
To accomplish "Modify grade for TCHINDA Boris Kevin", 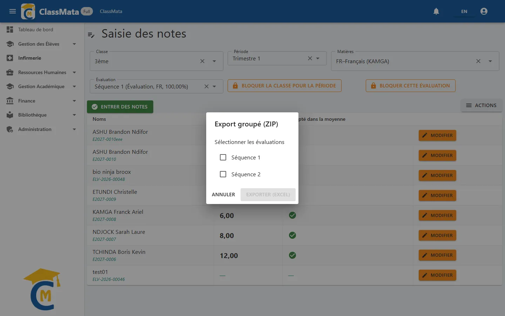I will [x=437, y=255].
